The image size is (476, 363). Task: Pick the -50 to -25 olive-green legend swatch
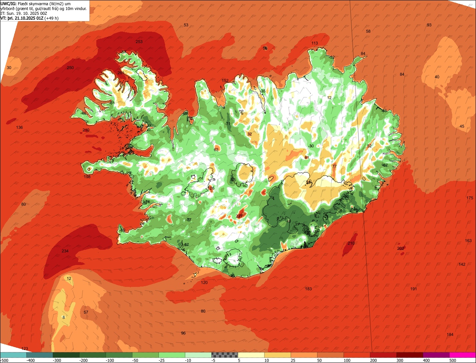click(145, 355)
